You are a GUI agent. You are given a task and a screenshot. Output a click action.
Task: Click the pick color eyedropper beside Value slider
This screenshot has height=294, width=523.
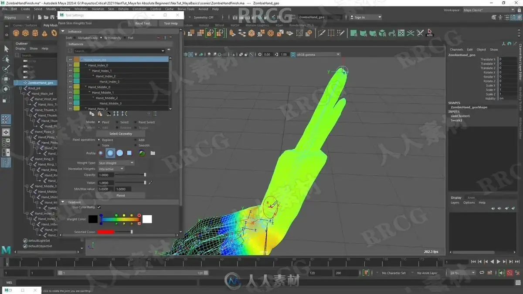pyautogui.click(x=150, y=183)
